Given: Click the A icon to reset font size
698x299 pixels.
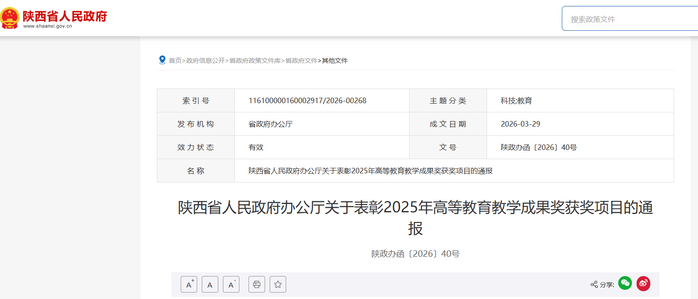Looking at the screenshot, I should click(x=210, y=284).
